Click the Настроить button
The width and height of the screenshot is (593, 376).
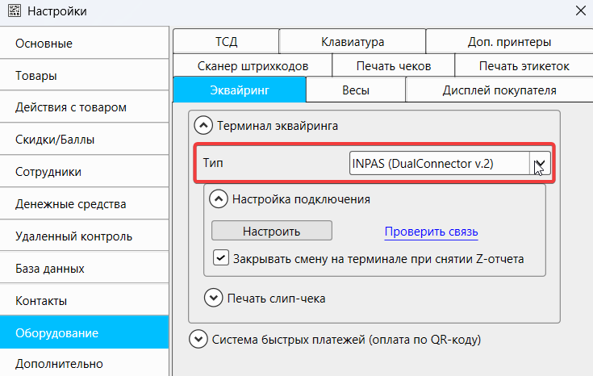[271, 231]
